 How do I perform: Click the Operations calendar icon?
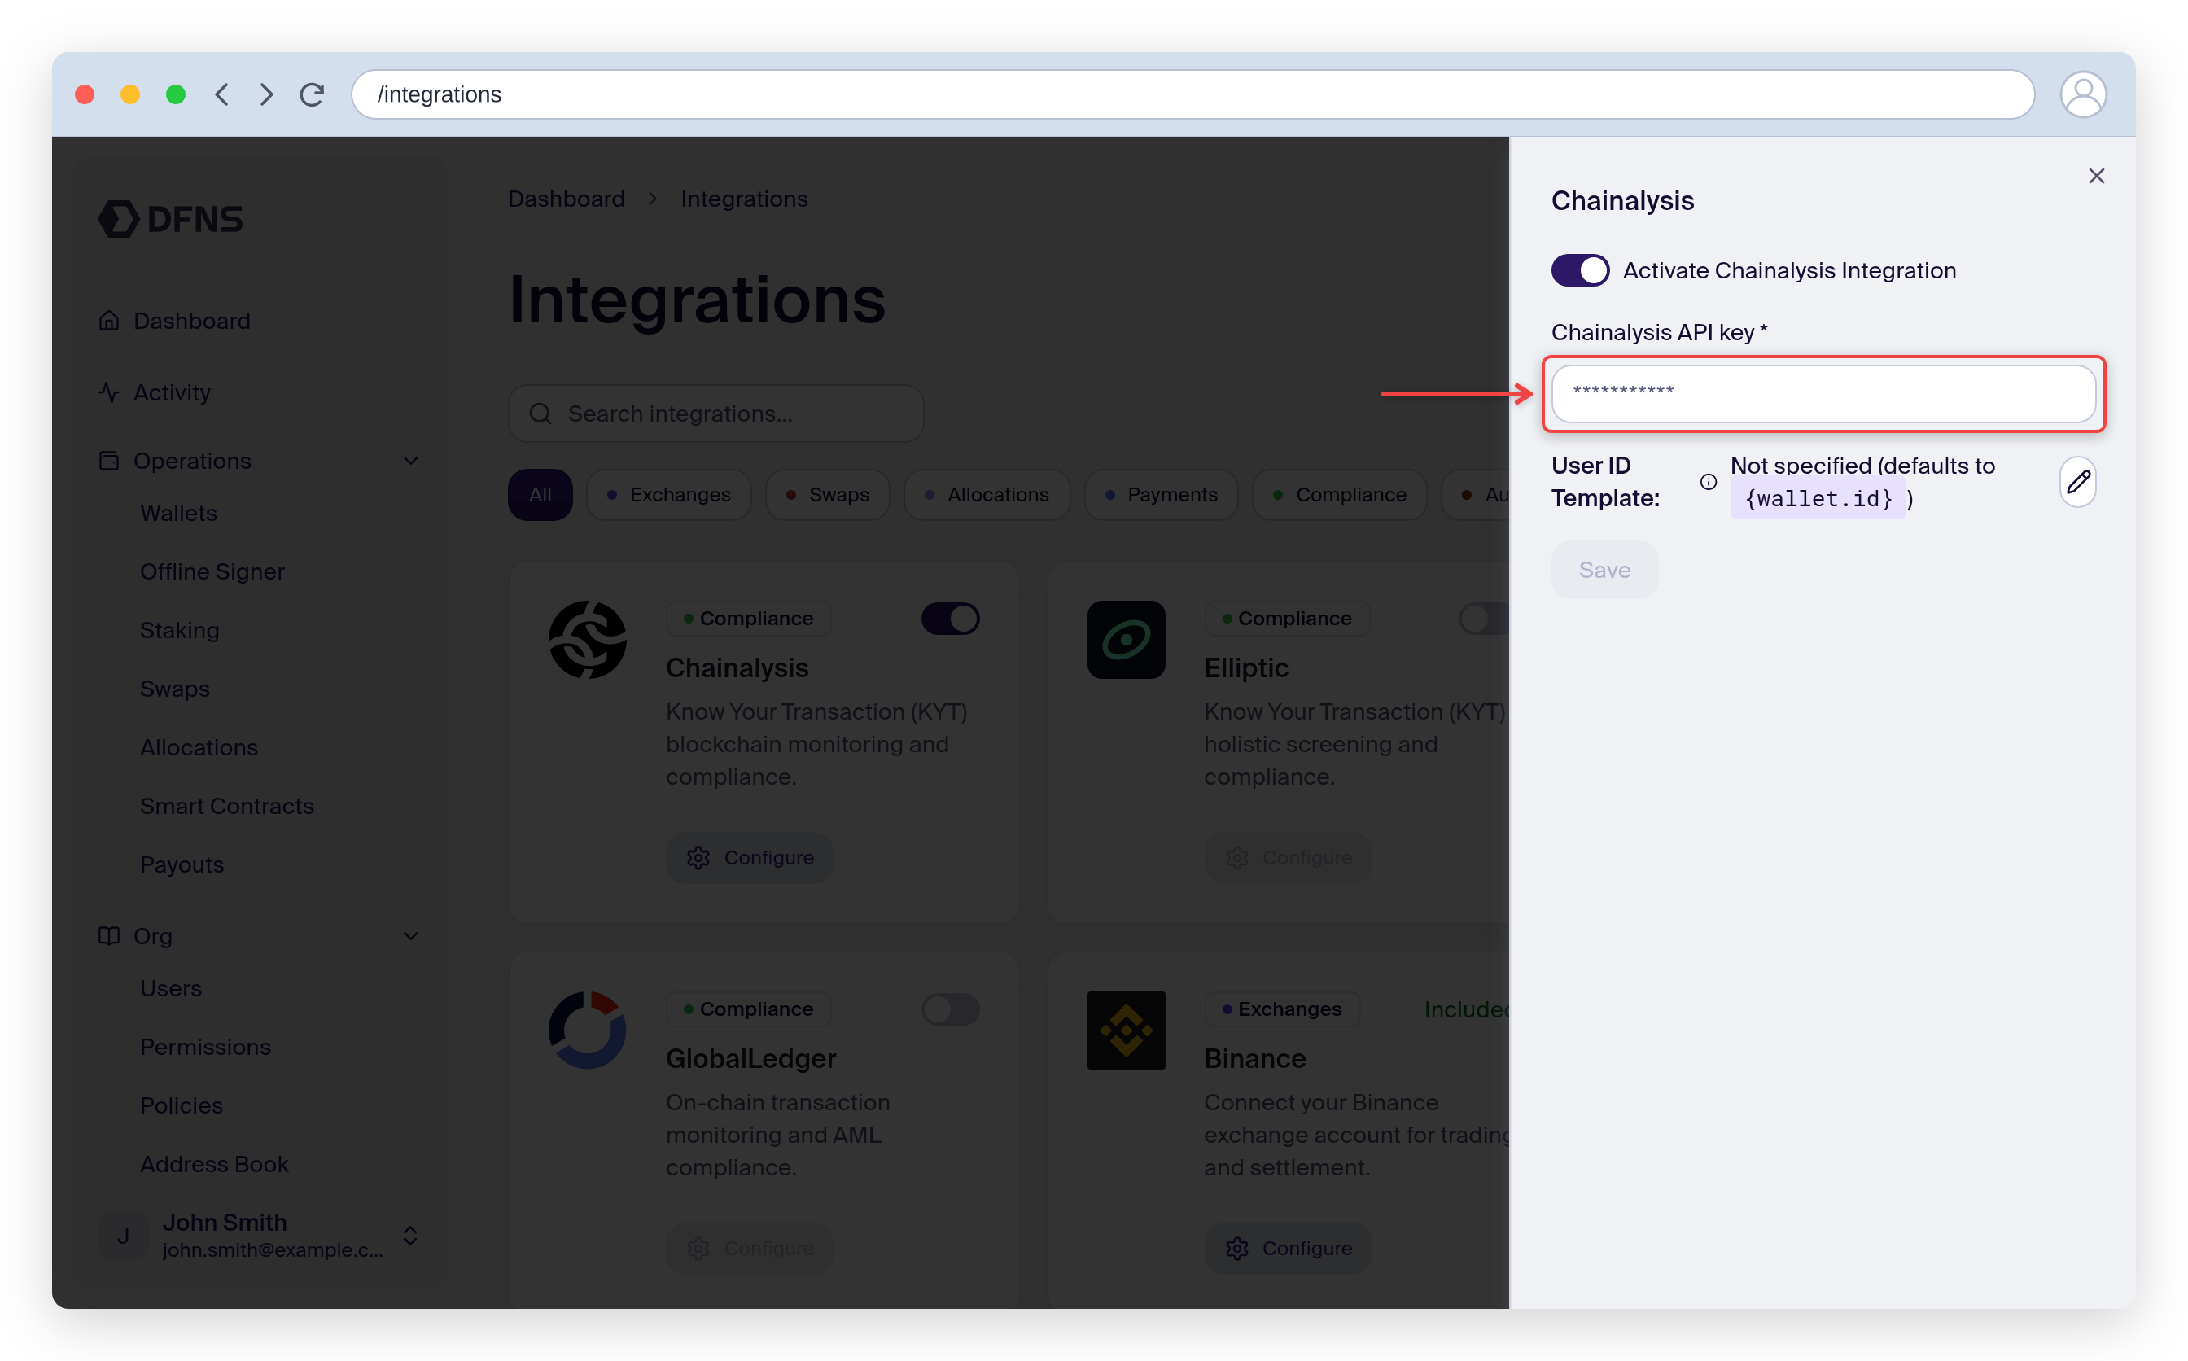click(109, 461)
